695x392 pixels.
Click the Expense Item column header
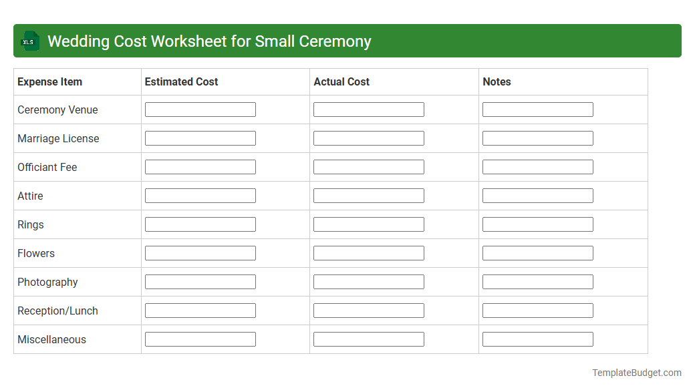tap(49, 81)
